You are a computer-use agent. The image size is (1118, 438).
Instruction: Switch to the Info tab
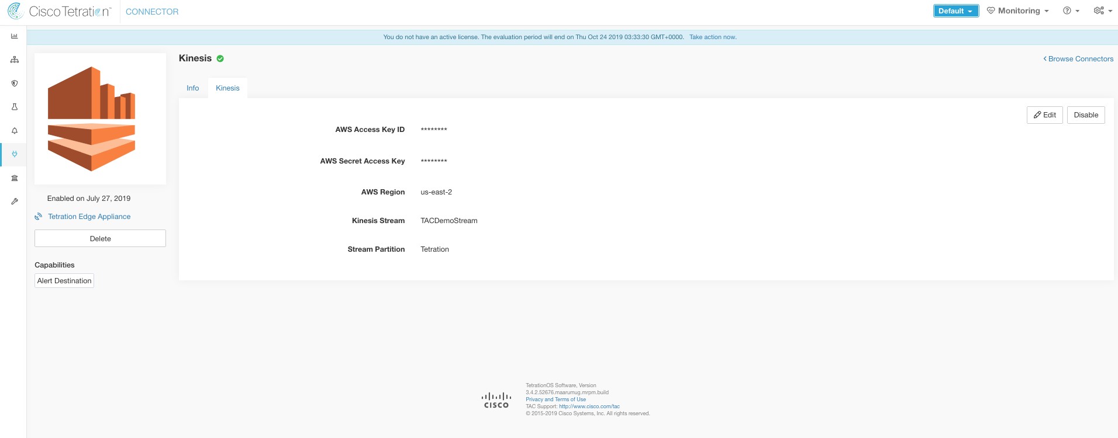click(x=193, y=88)
